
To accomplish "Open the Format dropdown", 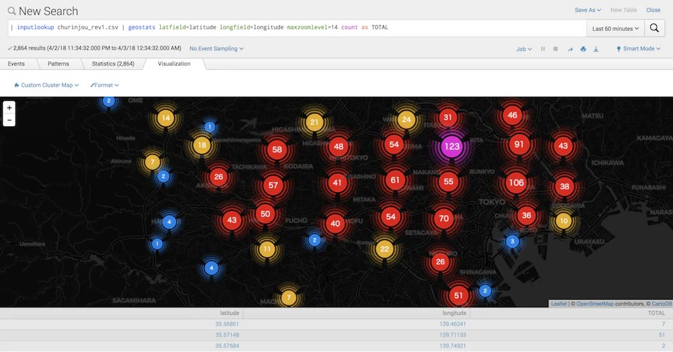I will click(104, 85).
